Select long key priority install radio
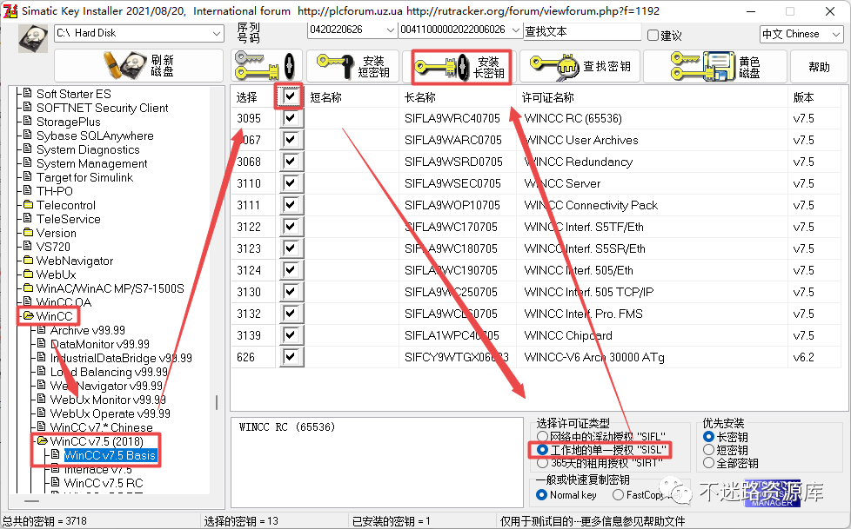The image size is (851, 529). pos(708,436)
